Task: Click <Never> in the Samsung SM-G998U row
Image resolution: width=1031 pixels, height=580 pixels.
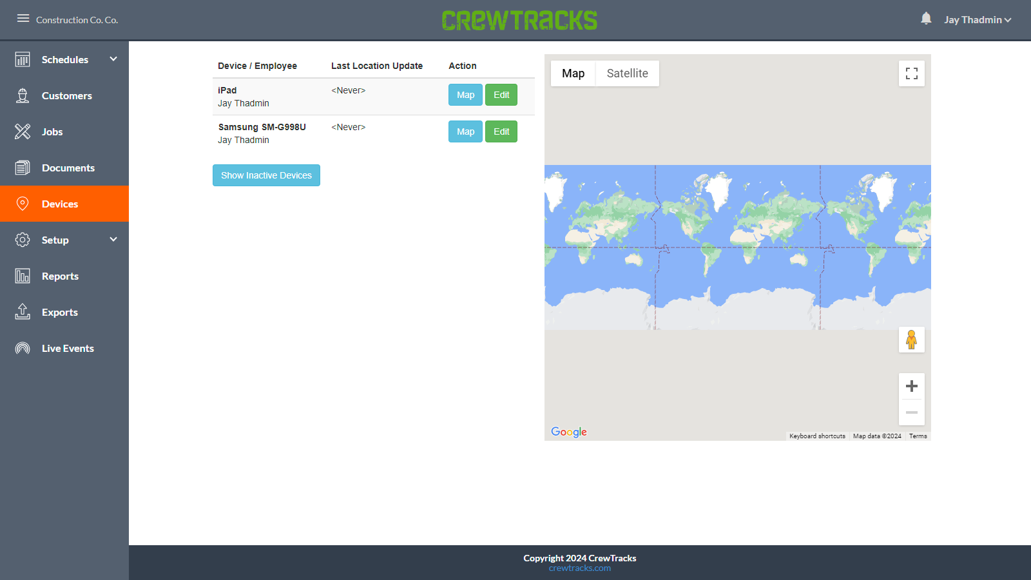Action: (348, 127)
